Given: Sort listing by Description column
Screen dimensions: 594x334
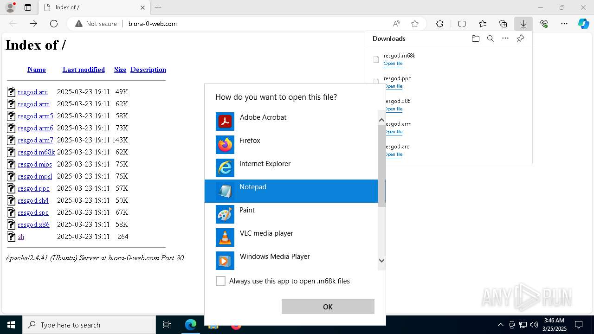Looking at the screenshot, I should (x=148, y=70).
